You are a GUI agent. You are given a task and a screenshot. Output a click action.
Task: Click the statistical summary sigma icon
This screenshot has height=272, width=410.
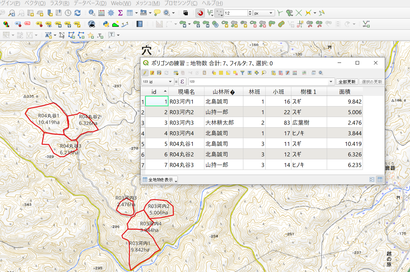[120, 13]
